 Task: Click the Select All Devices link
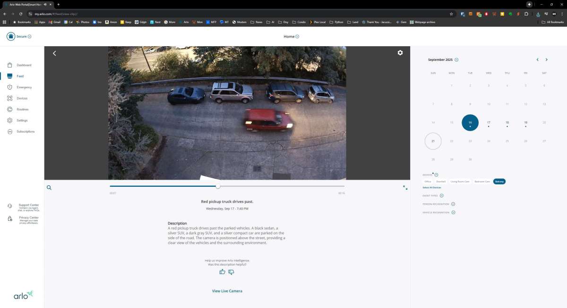(432, 188)
